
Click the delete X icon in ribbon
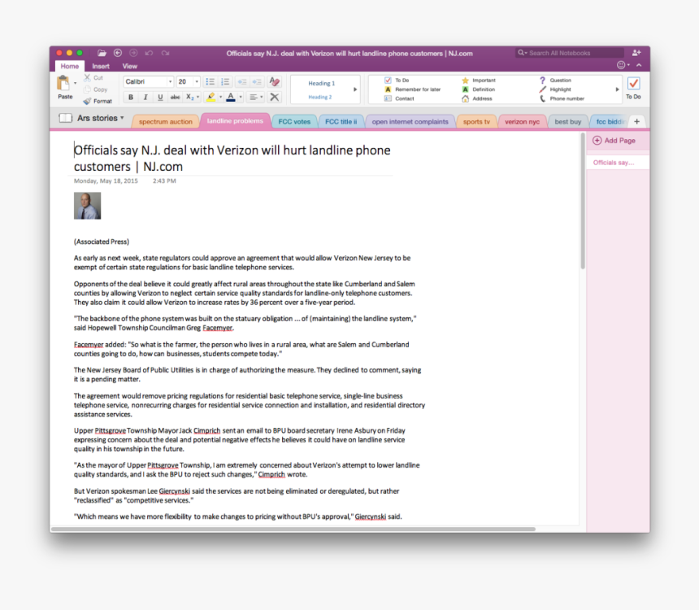click(x=275, y=97)
